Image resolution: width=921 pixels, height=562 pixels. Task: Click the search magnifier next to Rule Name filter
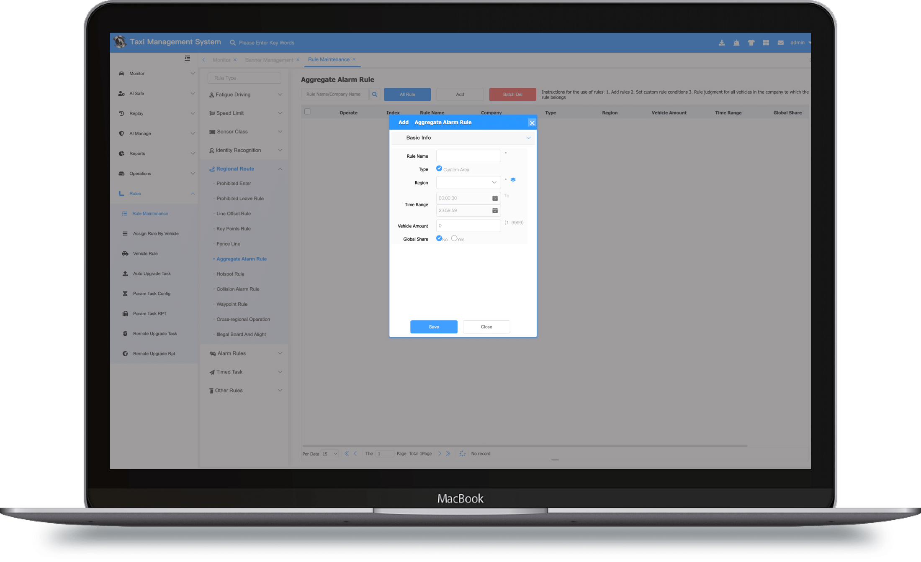(375, 95)
